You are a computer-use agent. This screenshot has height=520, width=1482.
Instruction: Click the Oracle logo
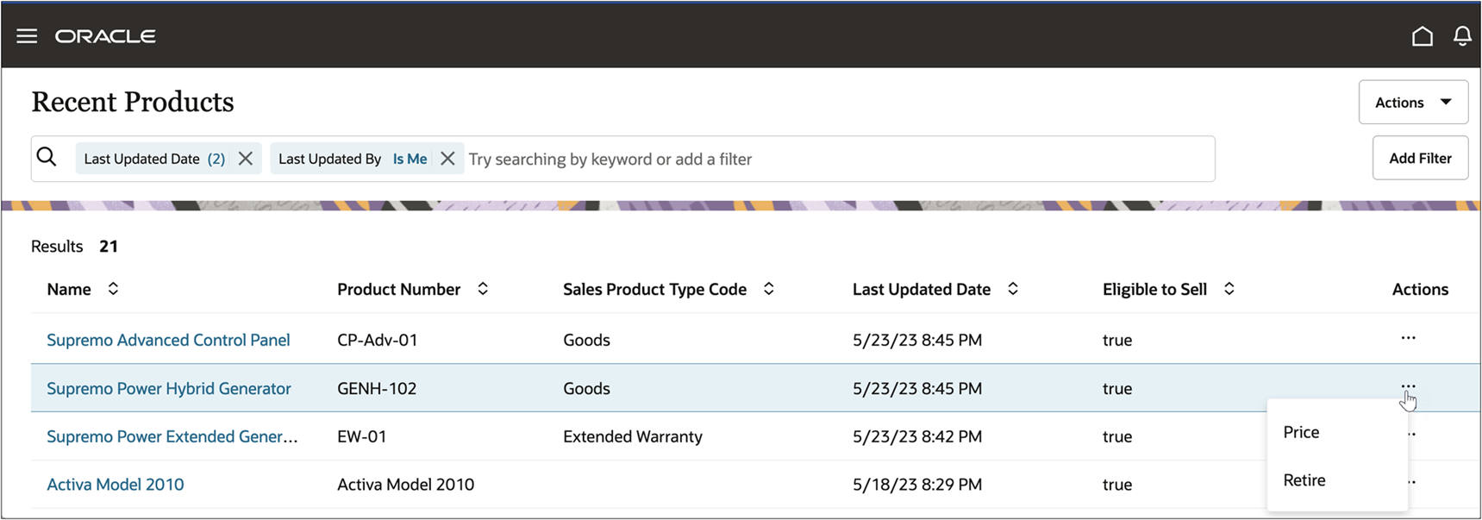click(105, 35)
